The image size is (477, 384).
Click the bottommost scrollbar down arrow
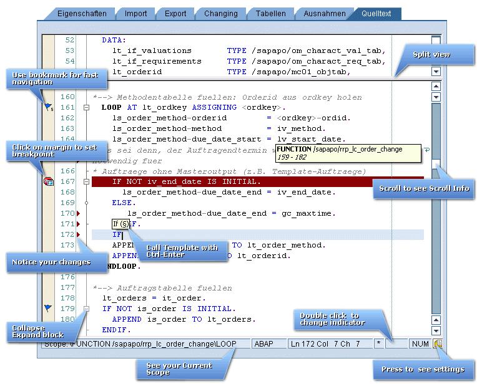pos(436,330)
